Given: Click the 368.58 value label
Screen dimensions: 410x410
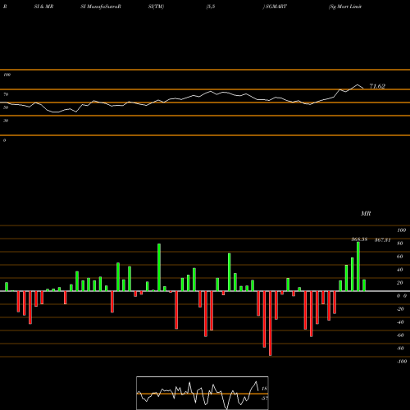Looking at the screenshot, I should pyautogui.click(x=359, y=239).
